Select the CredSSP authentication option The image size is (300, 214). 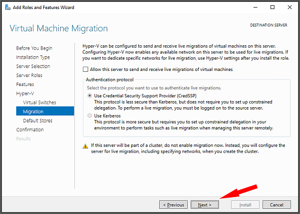click(90, 95)
